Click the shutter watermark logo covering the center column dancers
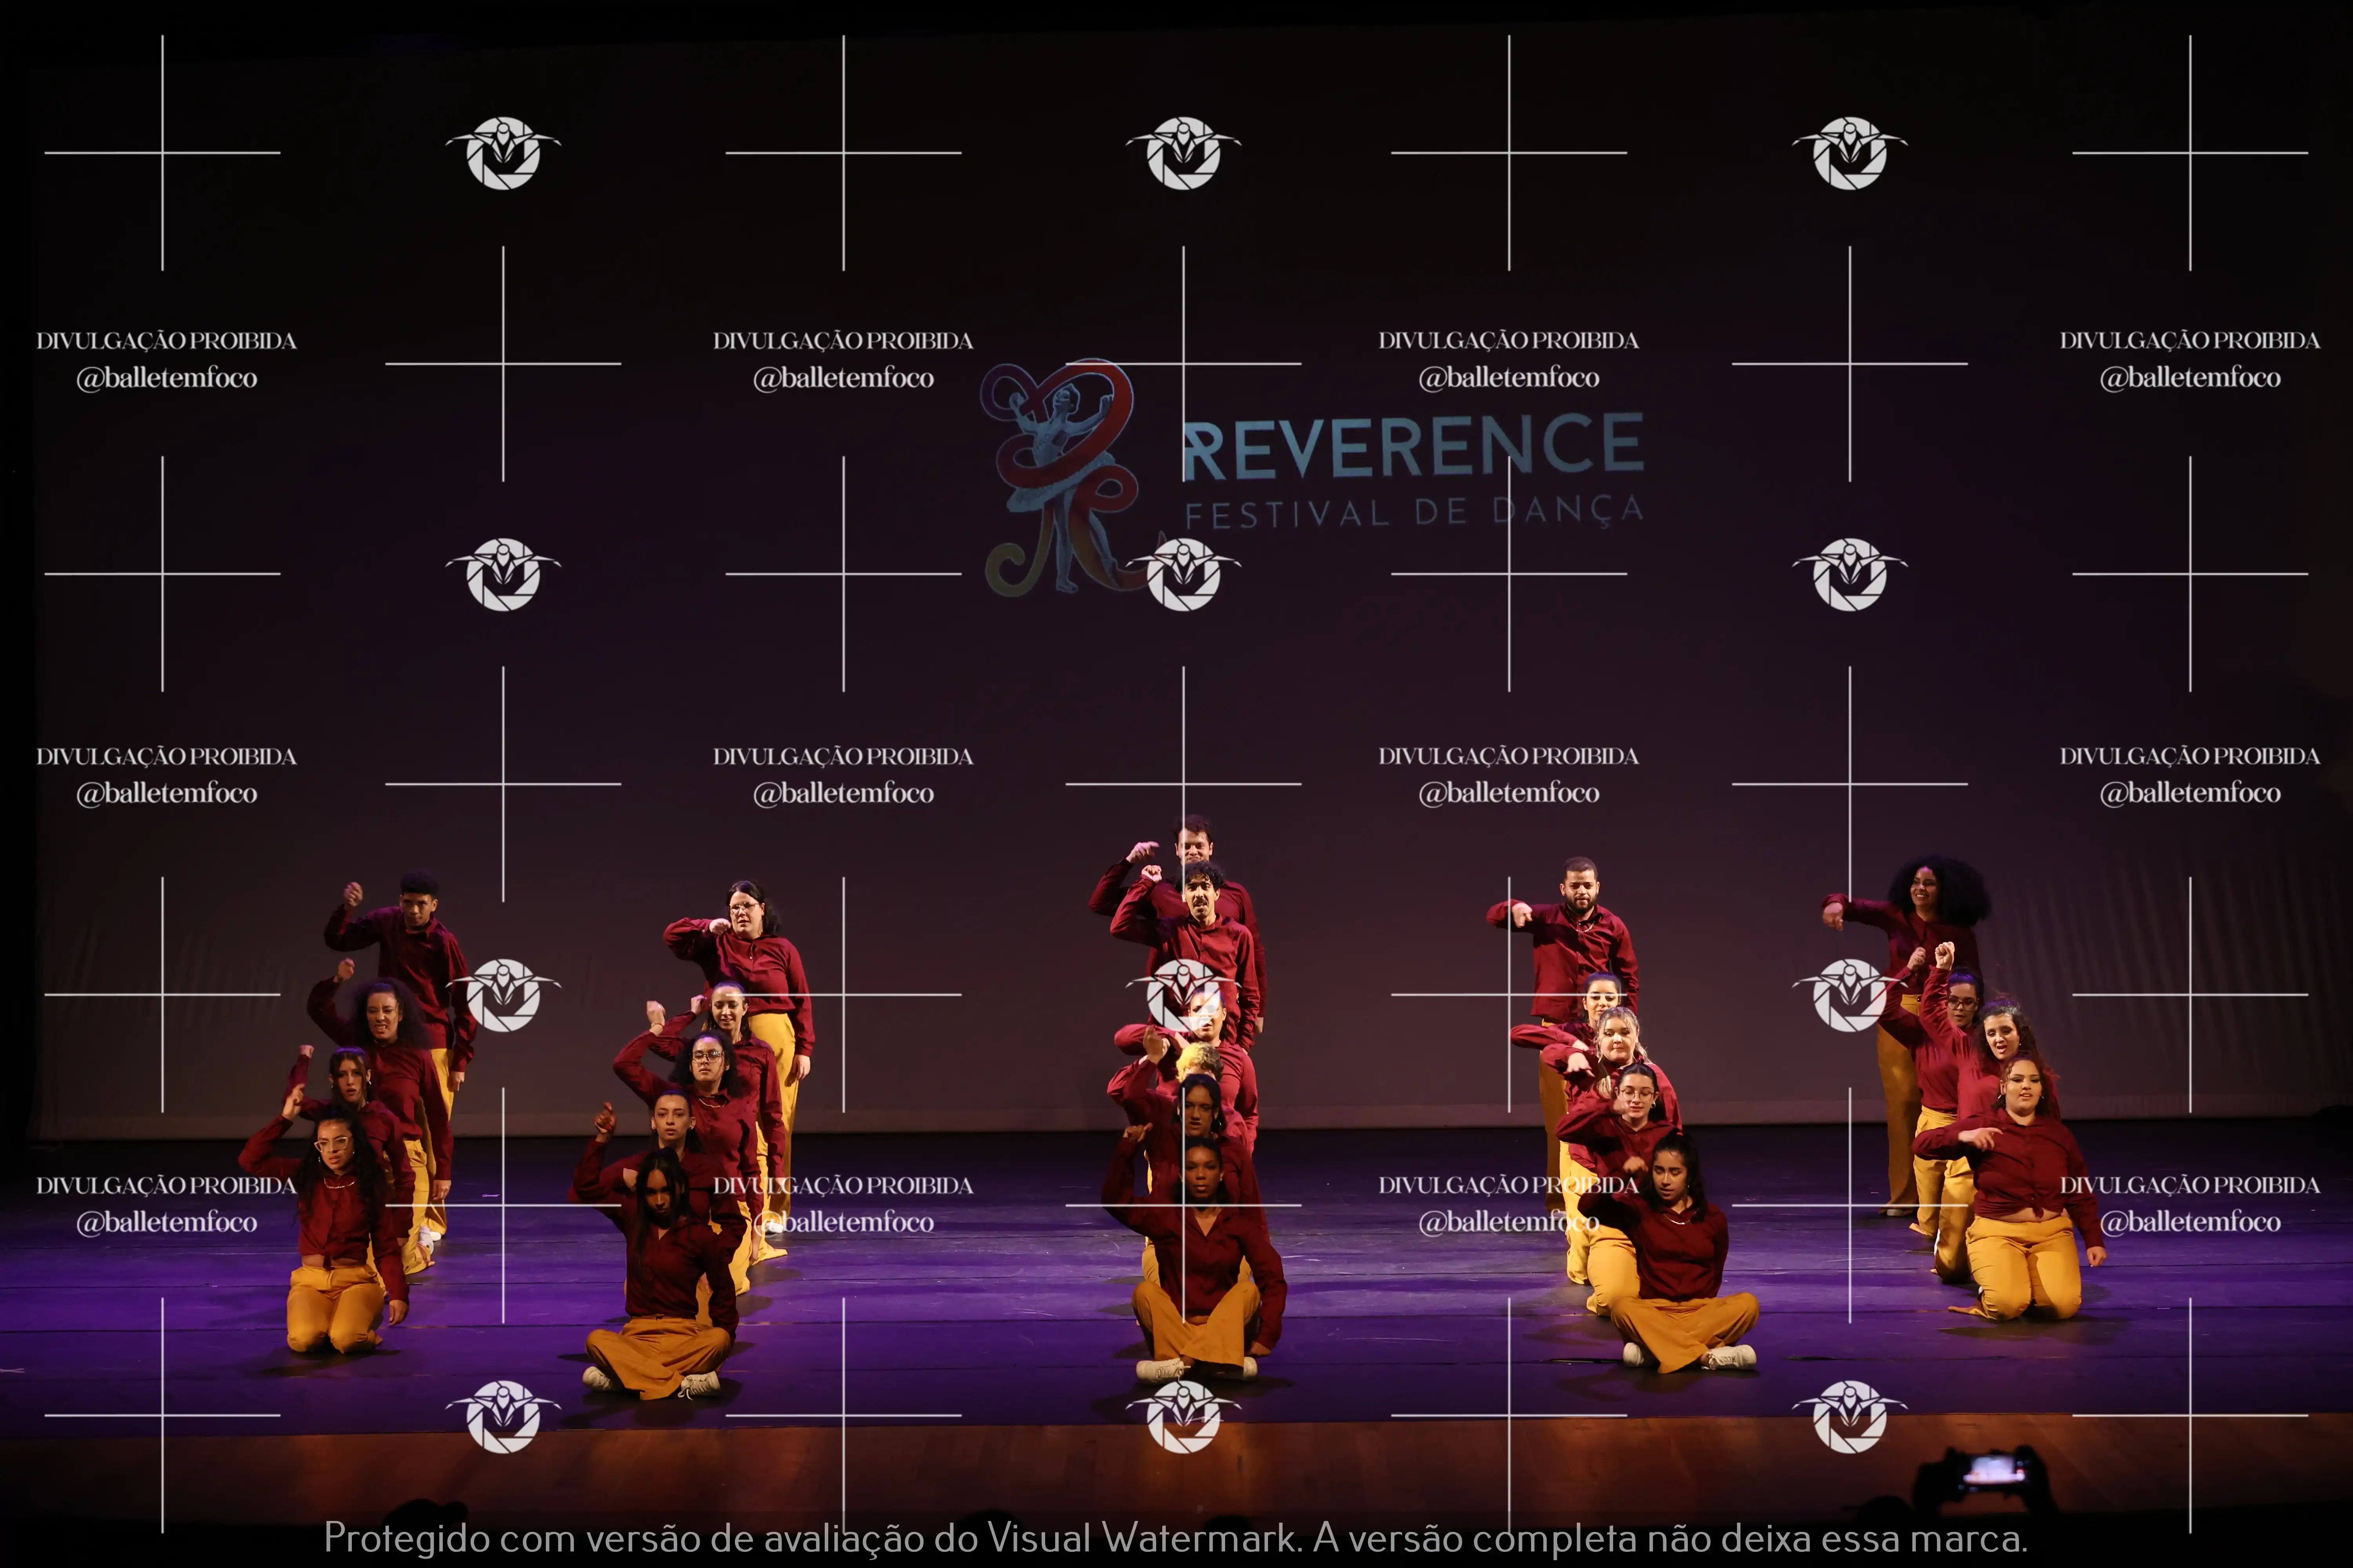The height and width of the screenshot is (1568, 2353). (1184, 995)
